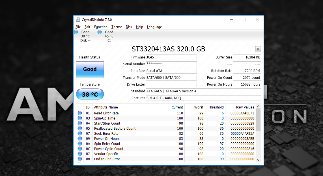Image resolution: width=323 pixels, height=176 pixels.
Task: Open the File menu
Action: pos(78,27)
